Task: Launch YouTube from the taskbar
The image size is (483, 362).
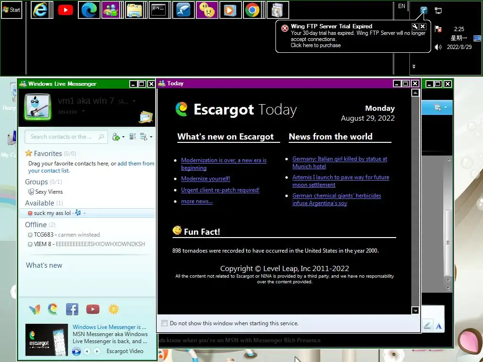Action: tap(65, 10)
